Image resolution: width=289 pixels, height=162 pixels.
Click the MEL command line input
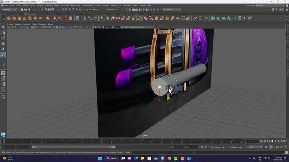point(162,153)
